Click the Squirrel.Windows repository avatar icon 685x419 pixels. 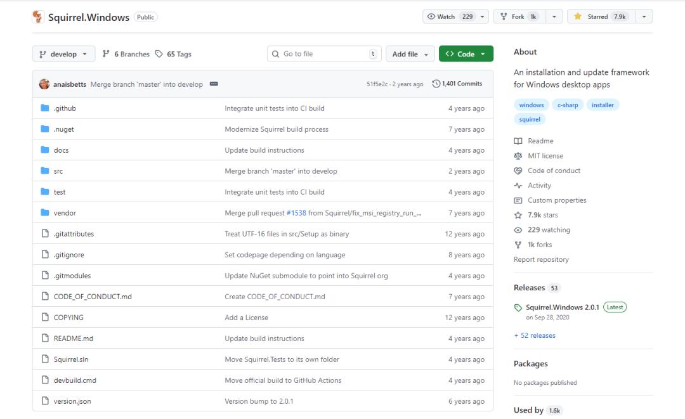pyautogui.click(x=39, y=17)
